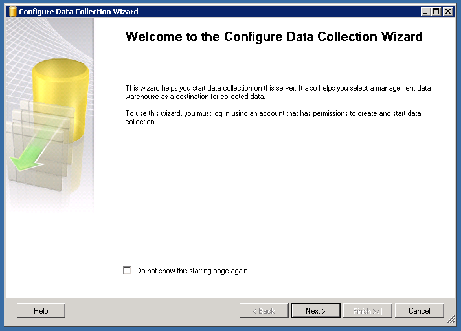The width and height of the screenshot is (461, 331).
Task: Click the 'Configure Data Collection Wizard' title bar text
Action: (x=78, y=12)
